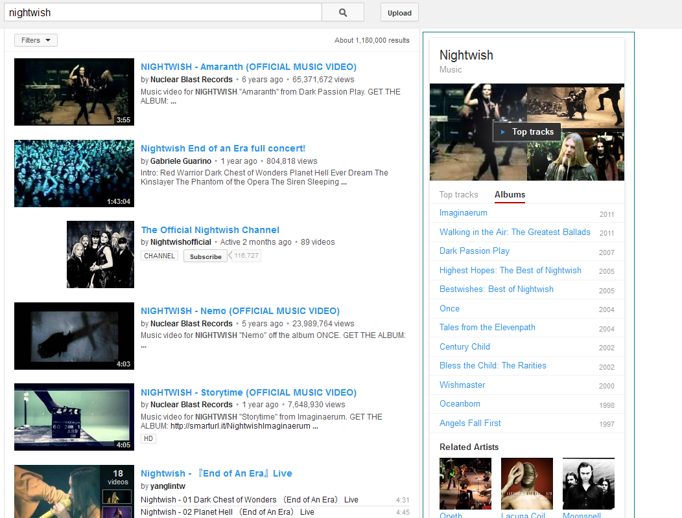Select the Albums tab

[x=510, y=195]
